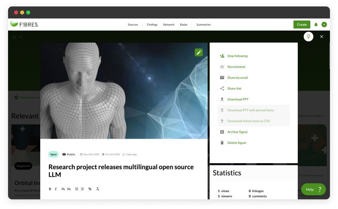338x209 pixels.
Task: Click the Orbital card title behind
Action: coord(27,183)
